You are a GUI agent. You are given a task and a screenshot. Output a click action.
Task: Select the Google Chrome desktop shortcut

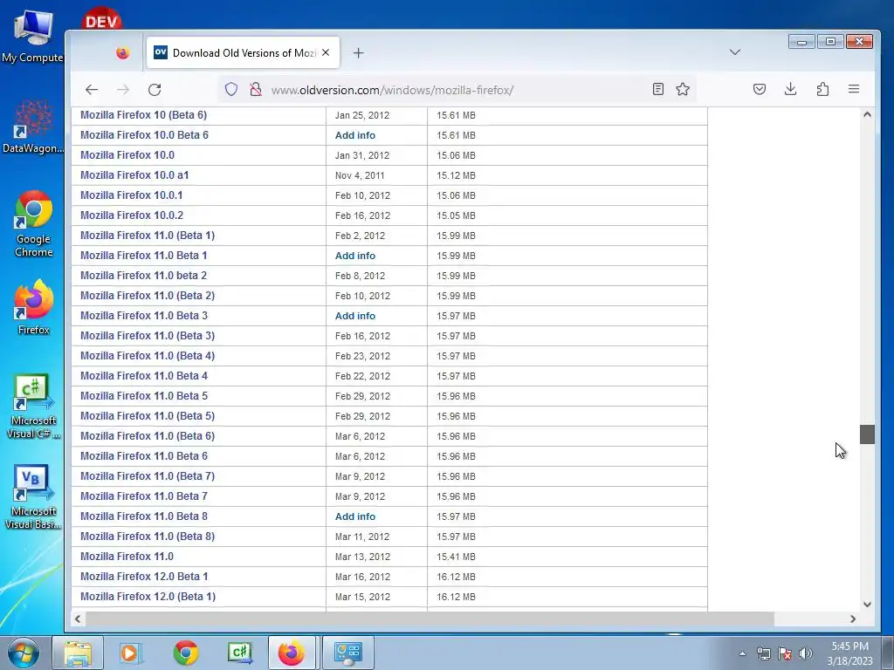[33, 224]
